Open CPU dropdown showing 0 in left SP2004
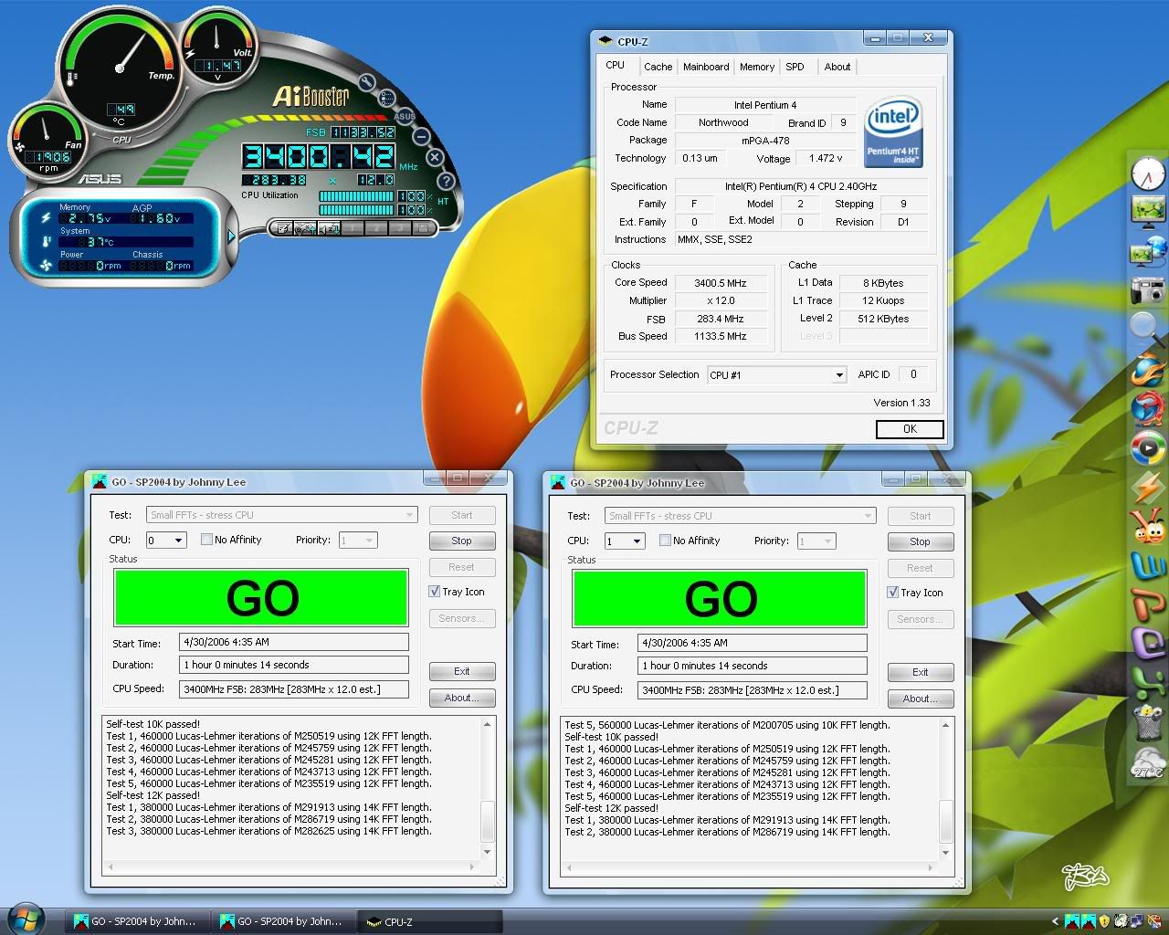The width and height of the screenshot is (1169, 935). pyautogui.click(x=178, y=541)
